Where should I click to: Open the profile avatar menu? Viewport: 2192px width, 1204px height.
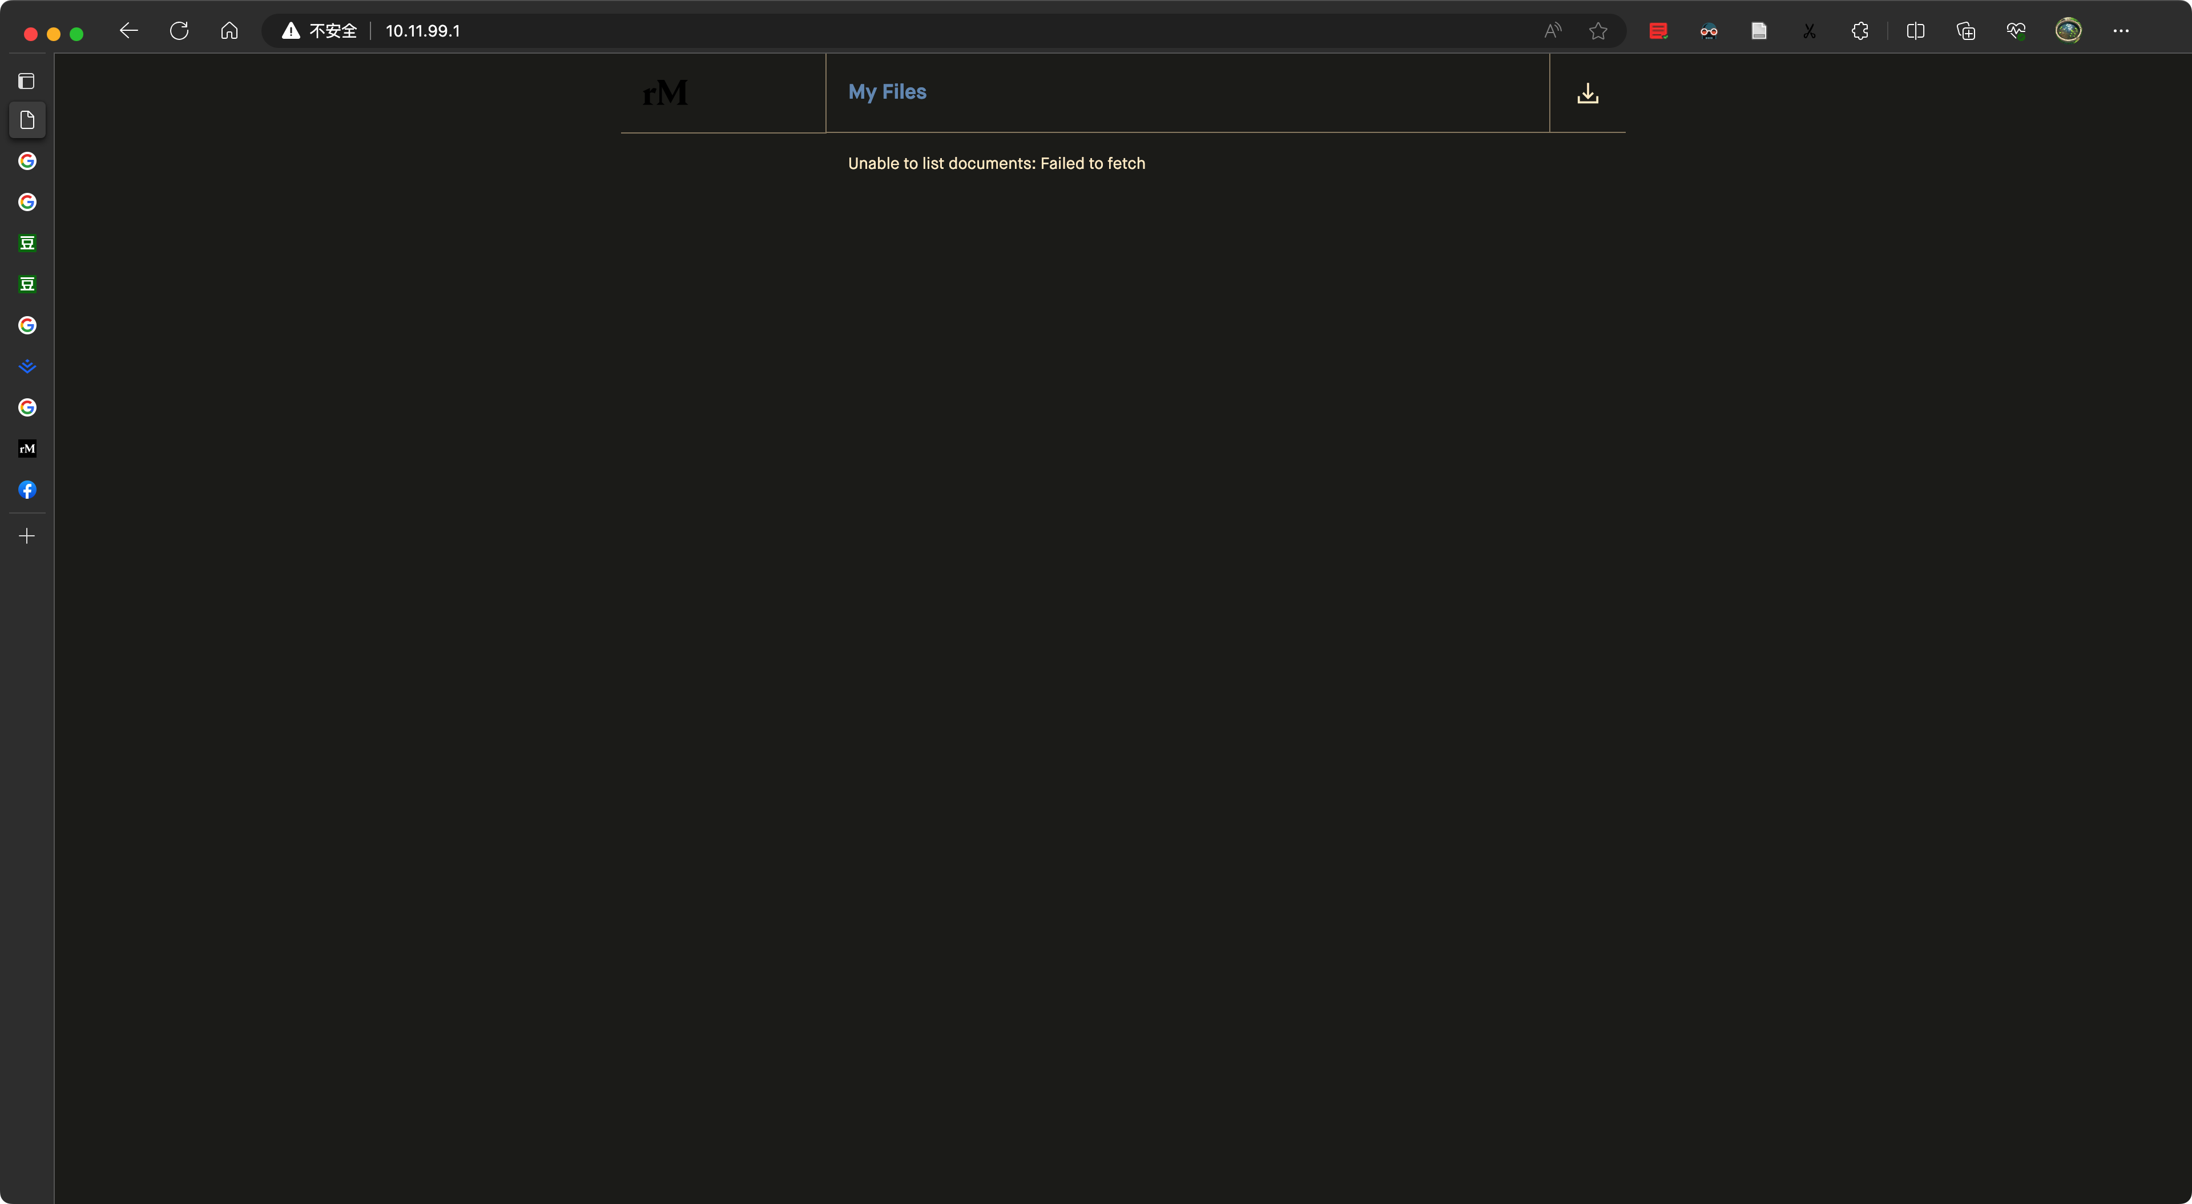[2069, 31]
